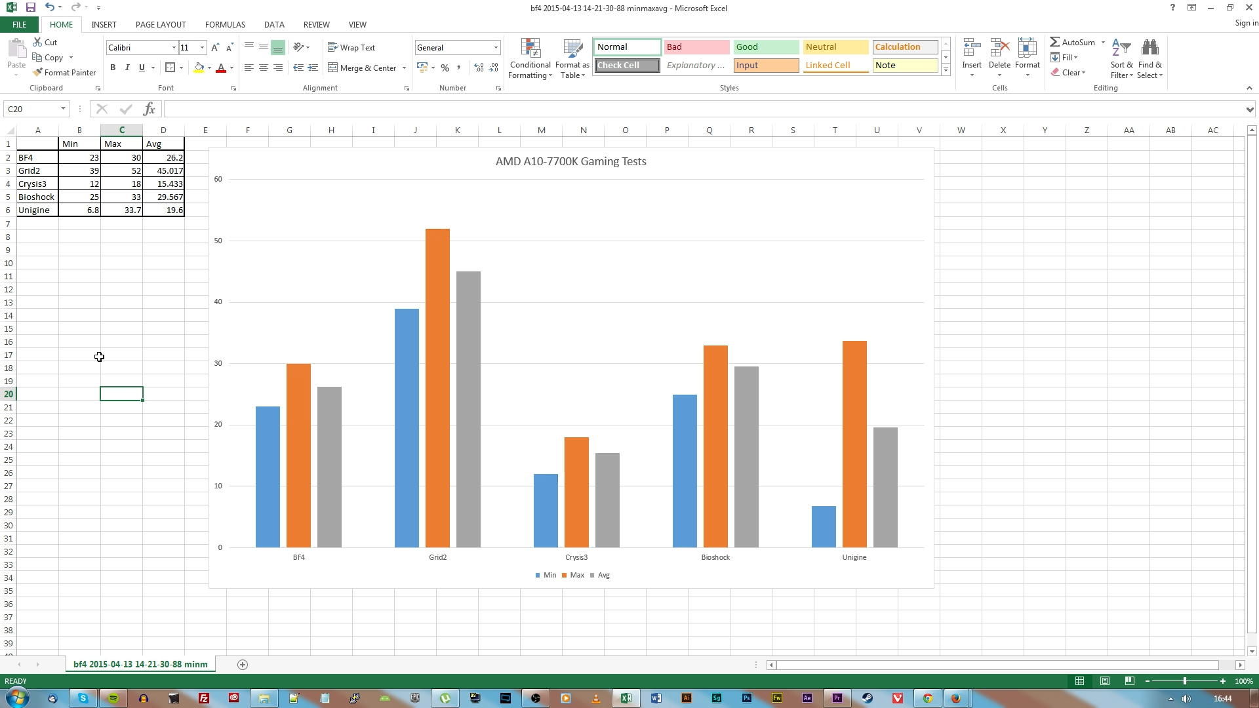Toggle Italic formatting
1259x708 pixels.
[x=127, y=68]
